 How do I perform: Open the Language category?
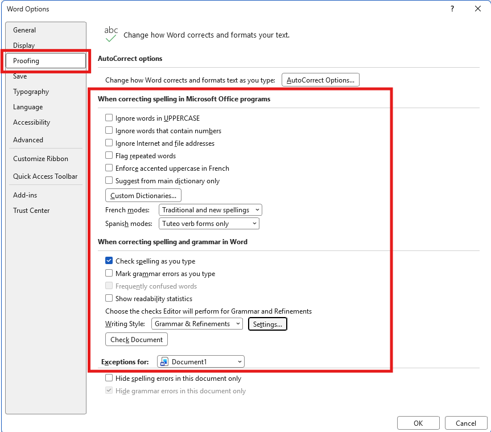pos(46,107)
